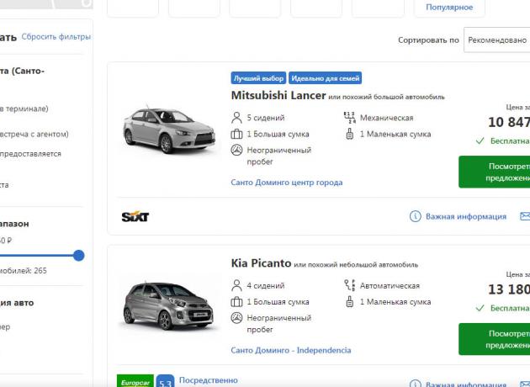Click the Сортировать по label
530x387 pixels.
(428, 40)
